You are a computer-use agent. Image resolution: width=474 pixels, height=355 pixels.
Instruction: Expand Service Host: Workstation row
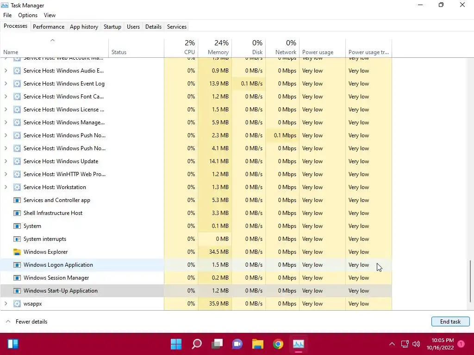[x=6, y=187]
